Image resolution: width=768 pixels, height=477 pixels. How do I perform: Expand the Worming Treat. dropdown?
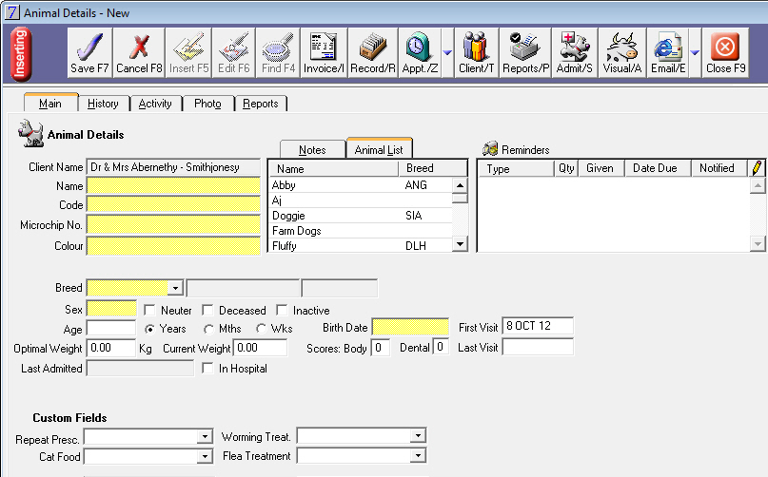point(418,435)
